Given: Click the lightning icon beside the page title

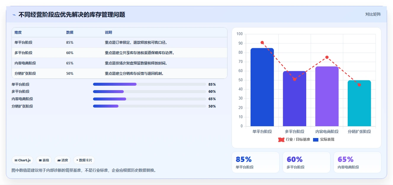Looking at the screenshot, I should [14, 15].
